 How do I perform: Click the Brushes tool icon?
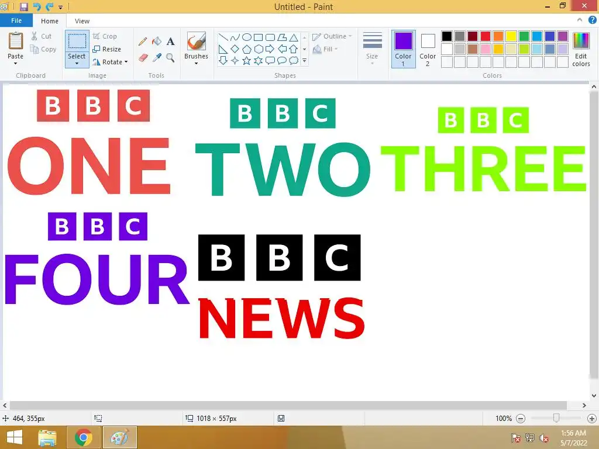coord(197,40)
